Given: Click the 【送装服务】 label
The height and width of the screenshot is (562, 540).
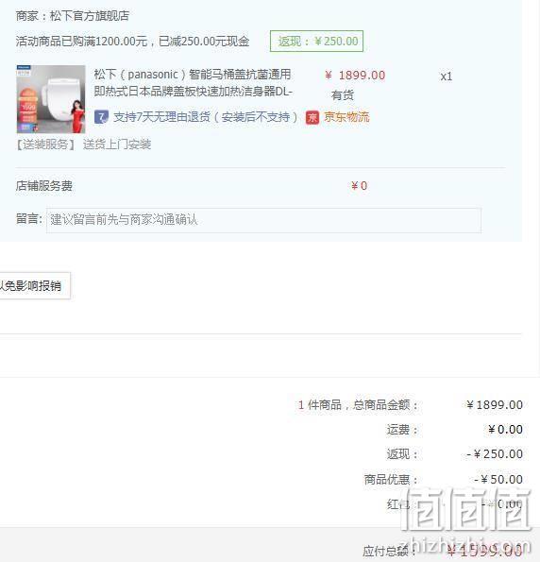Looking at the screenshot, I should pos(45,145).
